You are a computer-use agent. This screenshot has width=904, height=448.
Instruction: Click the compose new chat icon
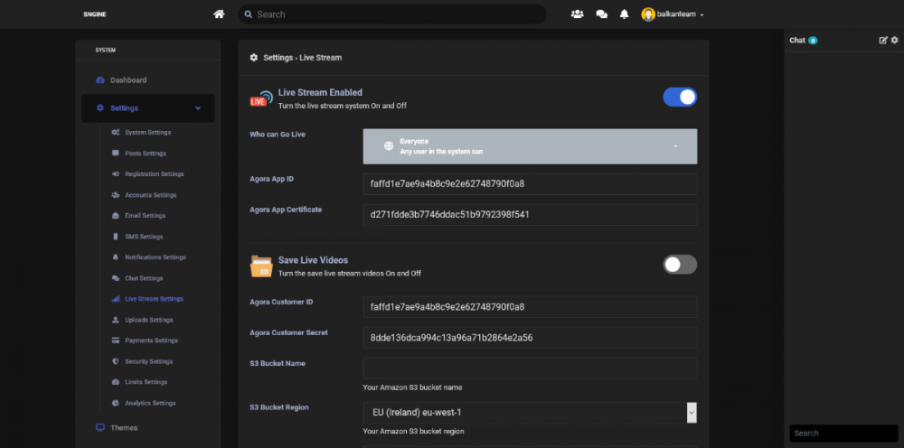882,41
